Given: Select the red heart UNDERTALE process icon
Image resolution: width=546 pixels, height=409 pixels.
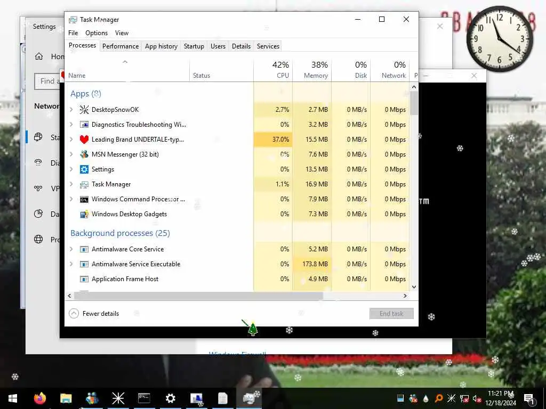Looking at the screenshot, I should tap(84, 140).
